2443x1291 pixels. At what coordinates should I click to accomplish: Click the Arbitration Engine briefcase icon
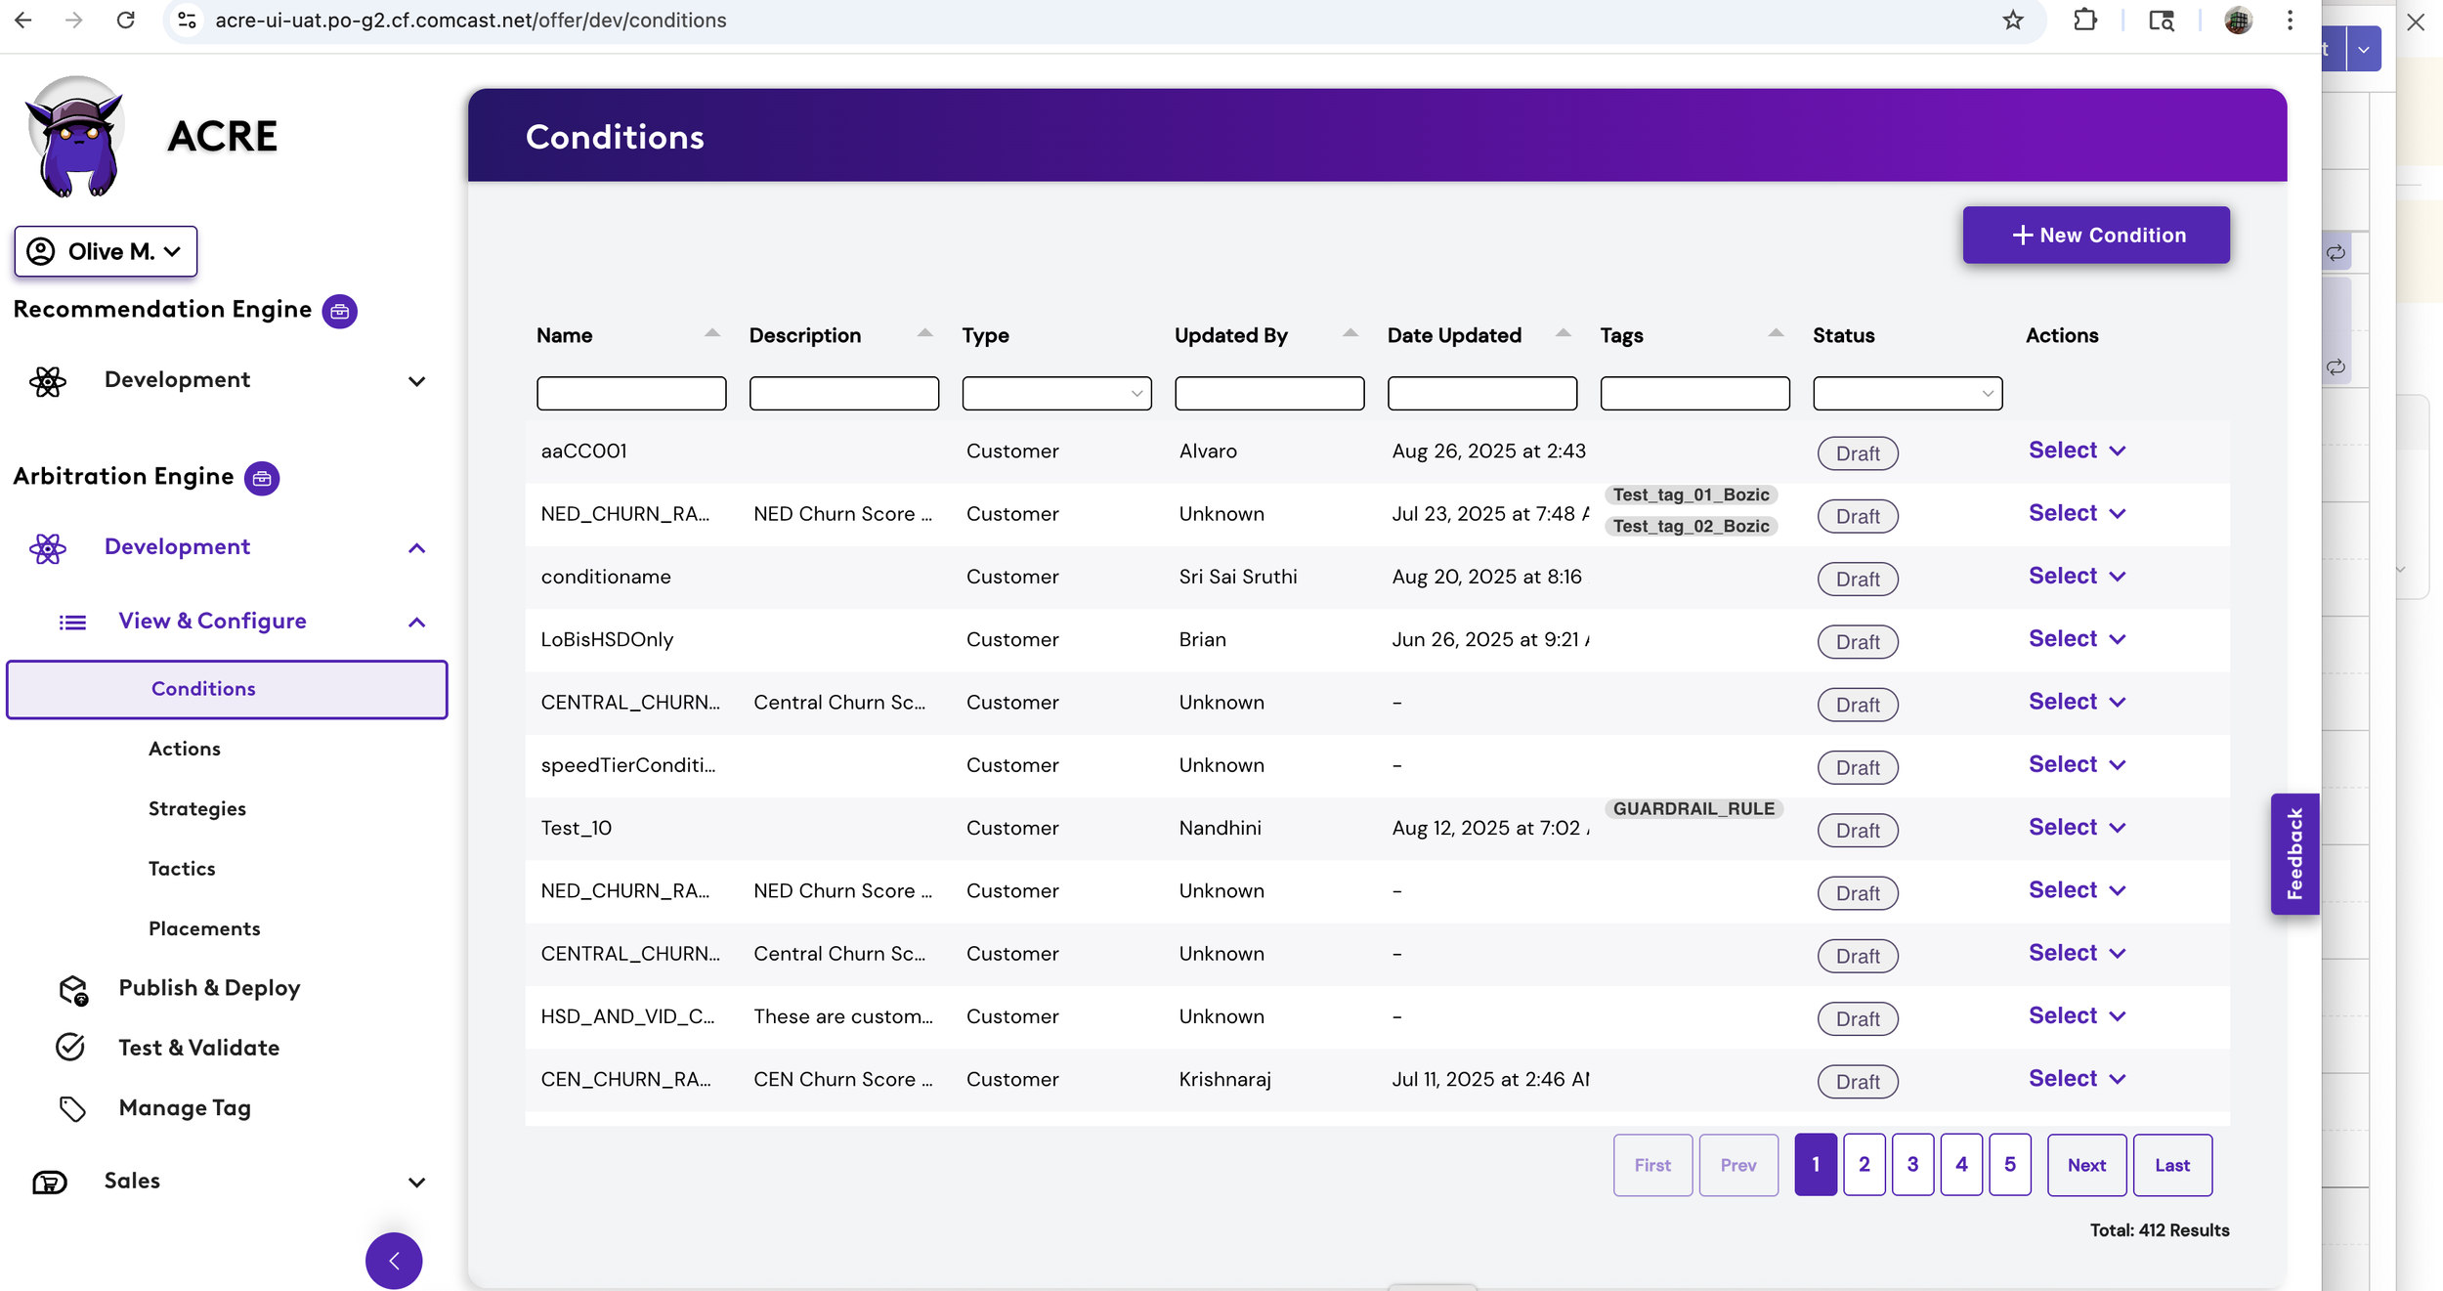click(x=261, y=478)
